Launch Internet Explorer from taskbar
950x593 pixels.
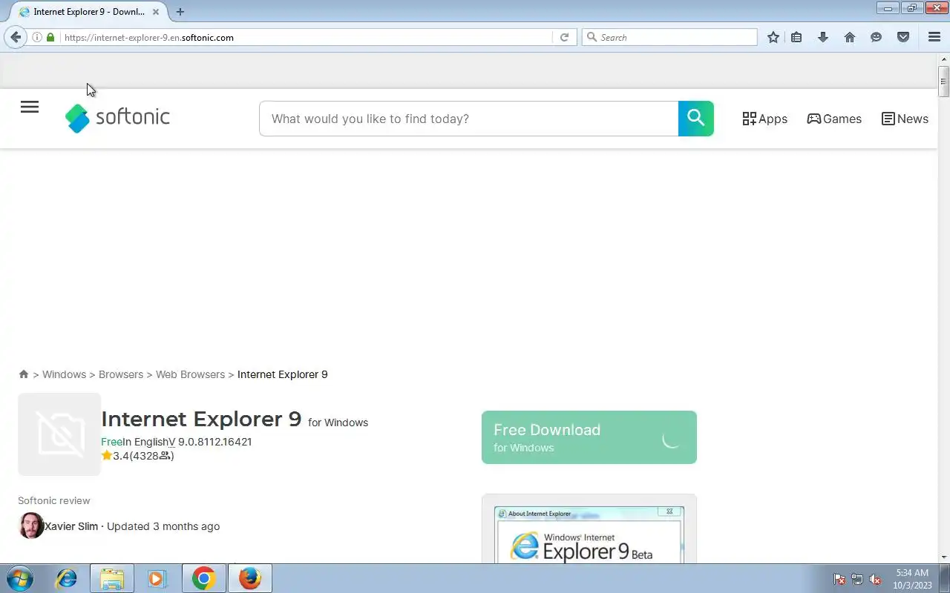pyautogui.click(x=67, y=578)
